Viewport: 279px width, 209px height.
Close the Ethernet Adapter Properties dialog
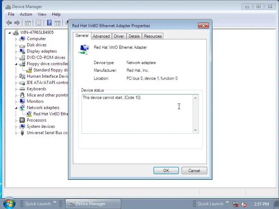pyautogui.click(x=203, y=25)
